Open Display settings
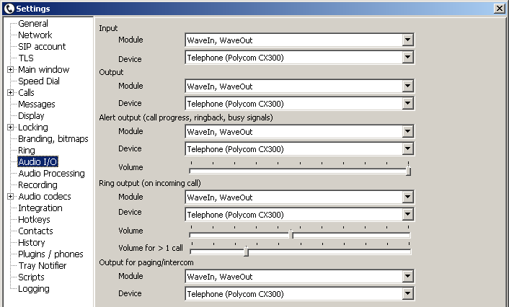 tap(31, 115)
